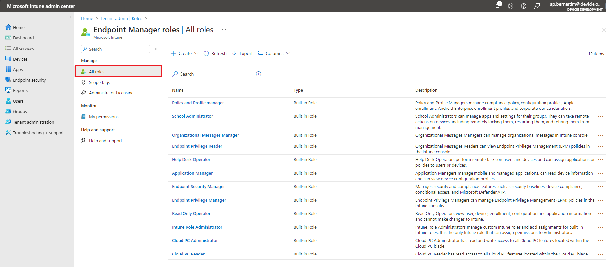This screenshot has width=606, height=267.
Task: Collapse the Manage menu panel
Action: (x=156, y=49)
